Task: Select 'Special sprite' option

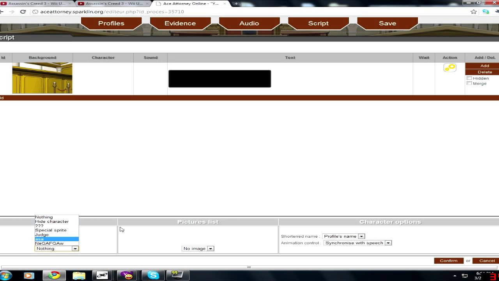Action: click(57, 230)
